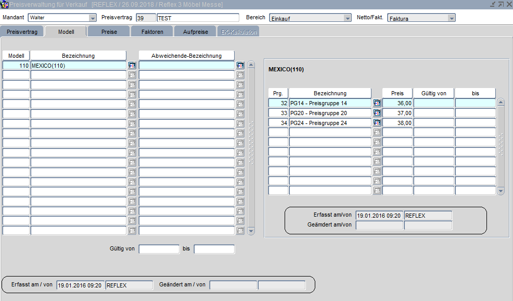Click the Preisvertrag name field containing TEST
513x301 pixels.
[x=198, y=18]
